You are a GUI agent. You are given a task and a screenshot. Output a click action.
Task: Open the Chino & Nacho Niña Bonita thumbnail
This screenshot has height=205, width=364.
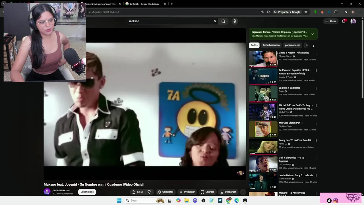point(263,59)
